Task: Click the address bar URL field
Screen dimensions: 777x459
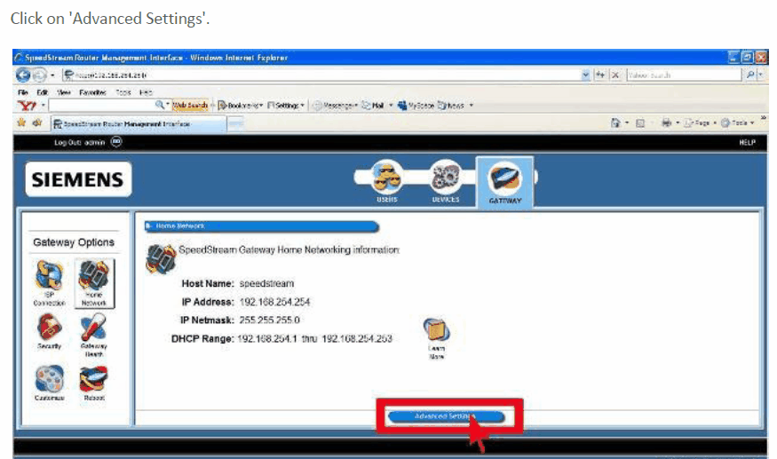Action: click(322, 75)
